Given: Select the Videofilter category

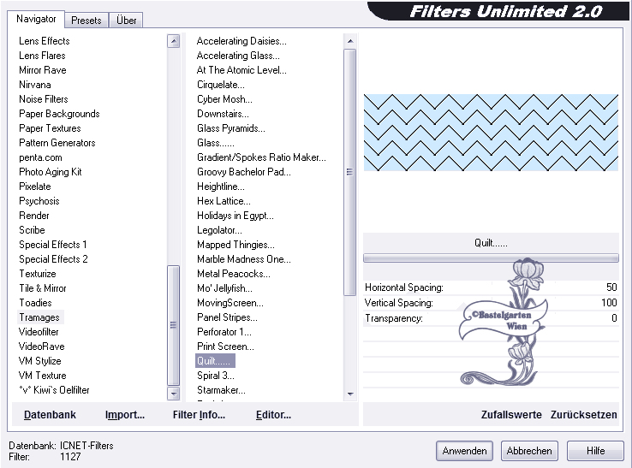Looking at the screenshot, I should [39, 332].
